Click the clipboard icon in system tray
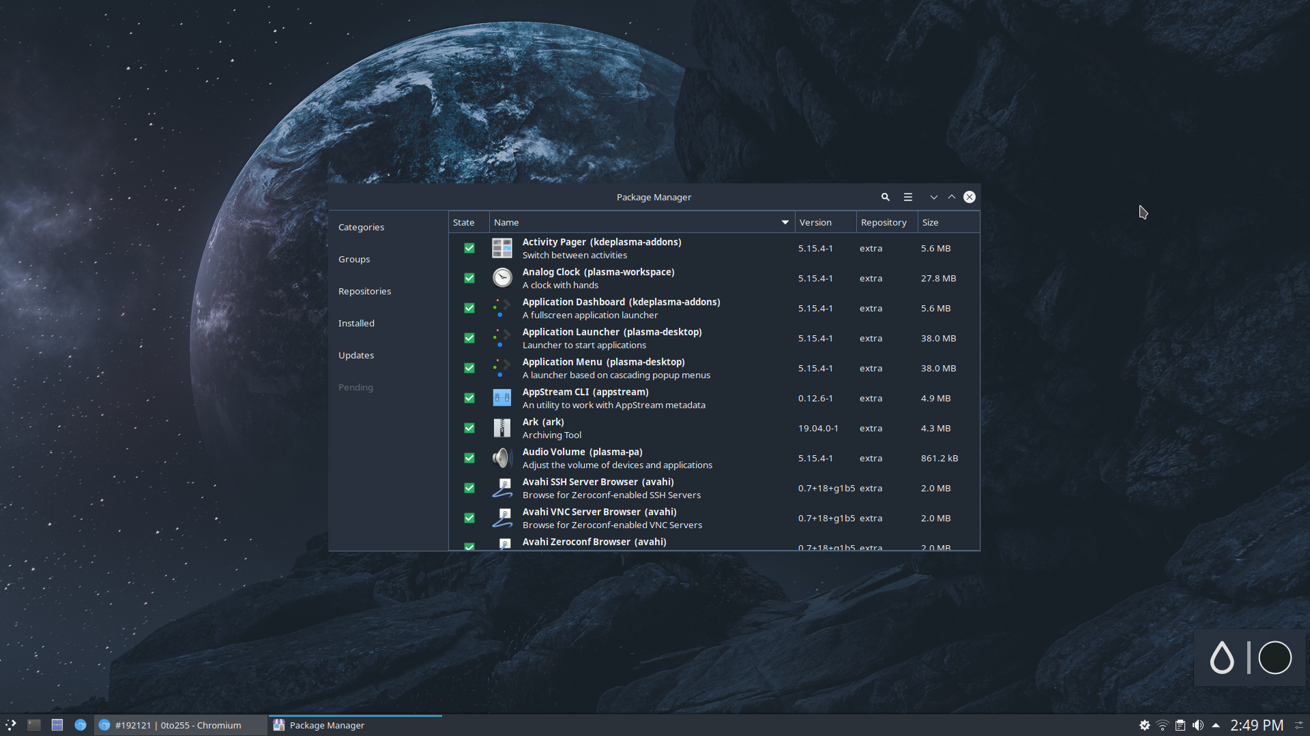Viewport: 1310px width, 736px height. point(1180,725)
